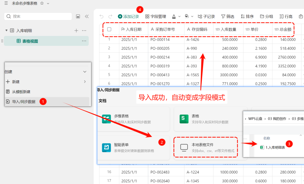Open 排序 sort tool
304x184 pixels.
(247, 17)
